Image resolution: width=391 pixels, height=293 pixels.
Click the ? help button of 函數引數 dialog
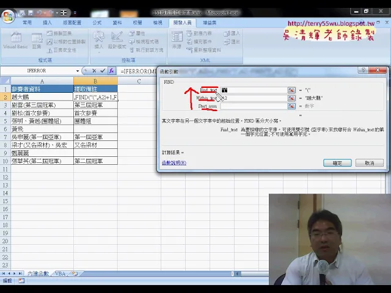point(363,70)
